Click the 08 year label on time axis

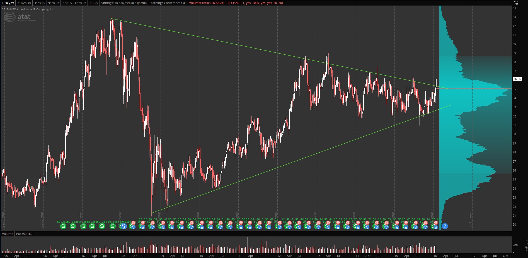tap(123, 256)
